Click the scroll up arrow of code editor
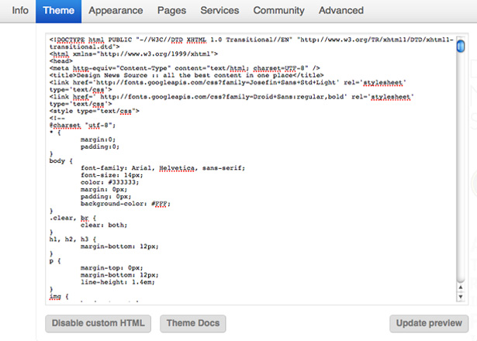The height and width of the screenshot is (341, 477). pos(461,288)
